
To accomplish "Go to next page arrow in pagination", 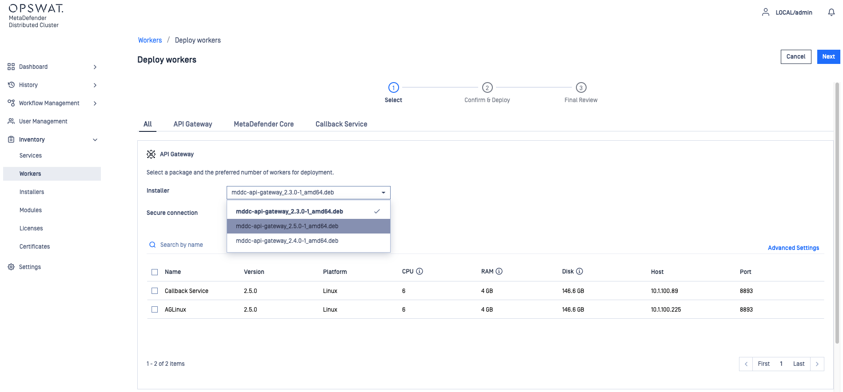I will pos(817,364).
